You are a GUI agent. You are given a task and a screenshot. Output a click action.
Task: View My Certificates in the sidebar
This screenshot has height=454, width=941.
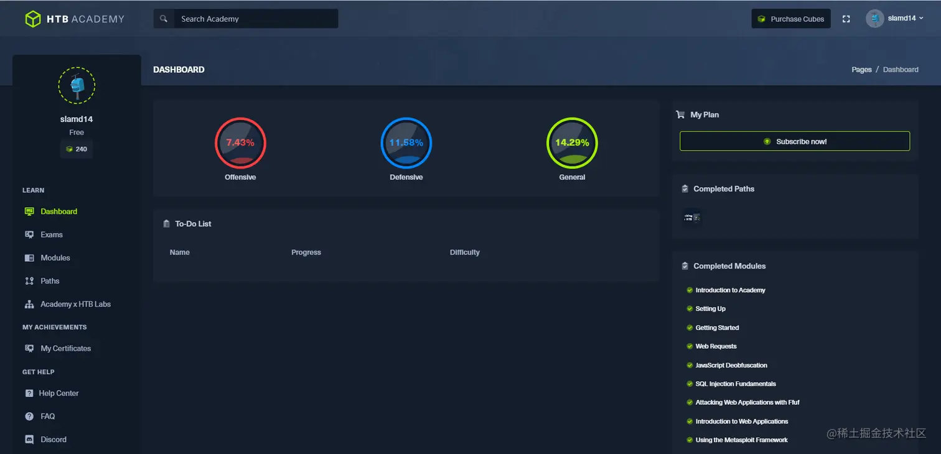tap(66, 348)
